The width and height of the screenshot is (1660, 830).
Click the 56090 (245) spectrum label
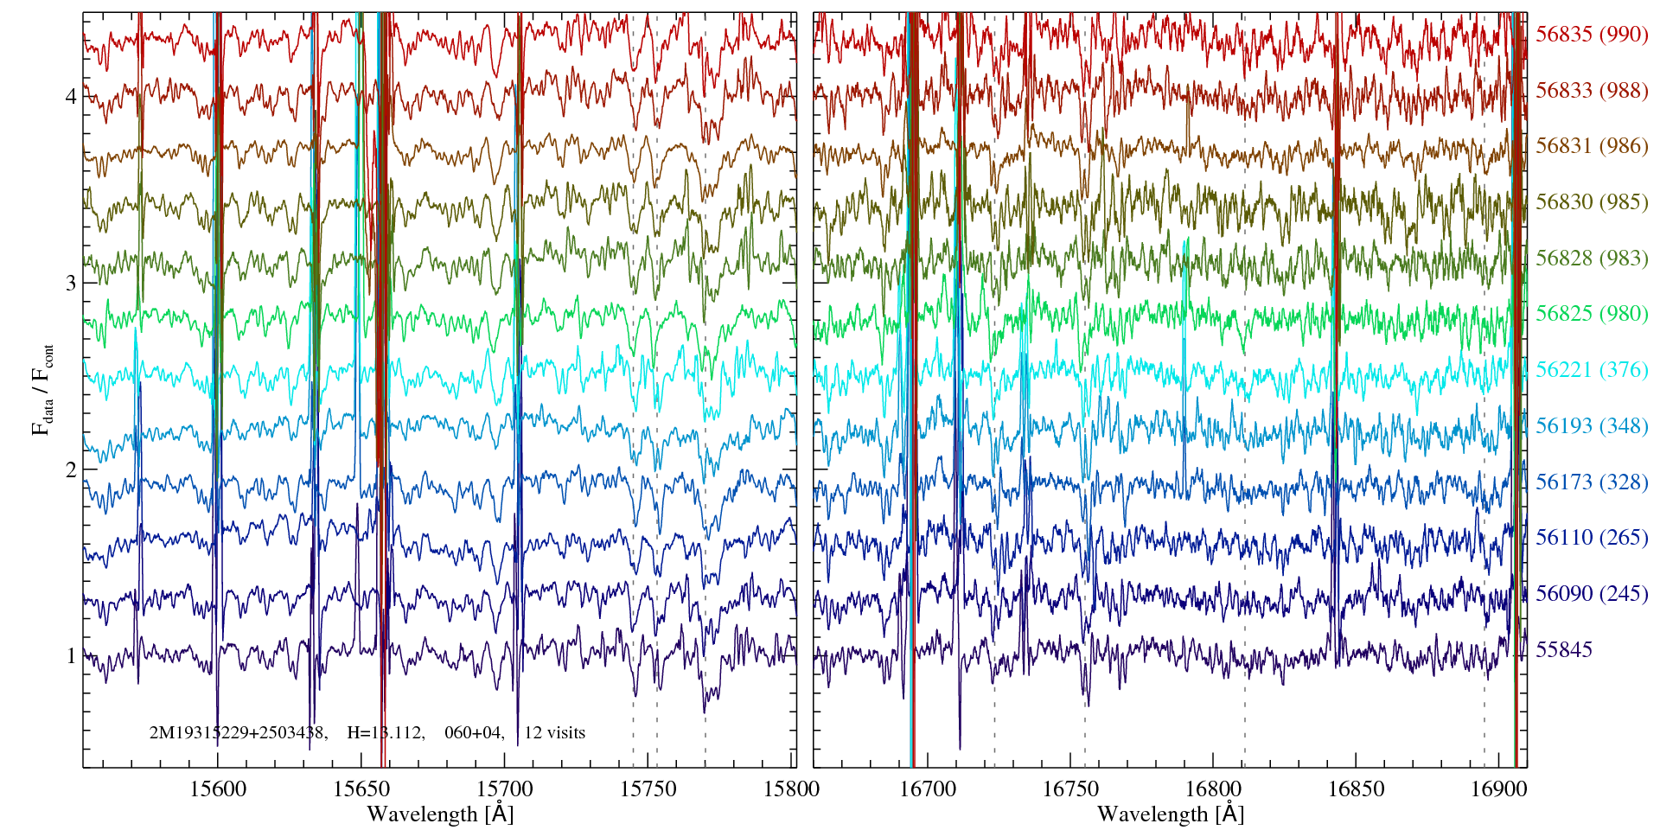click(x=1591, y=594)
